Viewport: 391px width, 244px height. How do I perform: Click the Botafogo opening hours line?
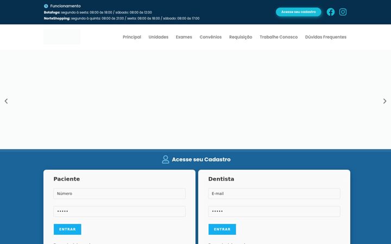(98, 12)
